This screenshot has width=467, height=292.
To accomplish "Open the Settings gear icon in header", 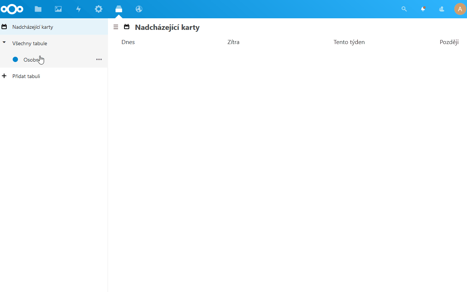I will point(99,9).
